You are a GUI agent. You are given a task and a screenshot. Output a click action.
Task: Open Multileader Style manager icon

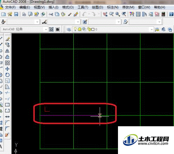click(x=126, y=22)
